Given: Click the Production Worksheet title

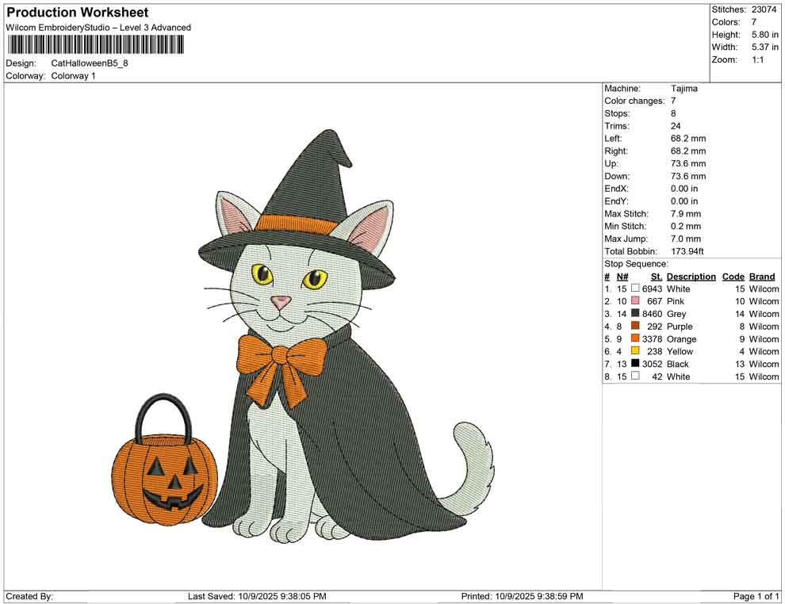Looking at the screenshot, I should [x=78, y=13].
